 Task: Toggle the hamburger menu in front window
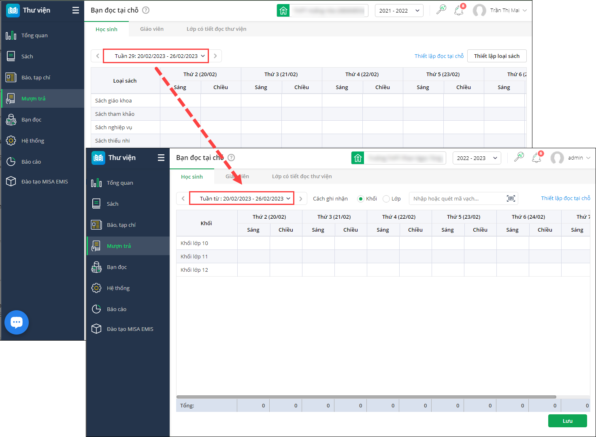click(161, 158)
